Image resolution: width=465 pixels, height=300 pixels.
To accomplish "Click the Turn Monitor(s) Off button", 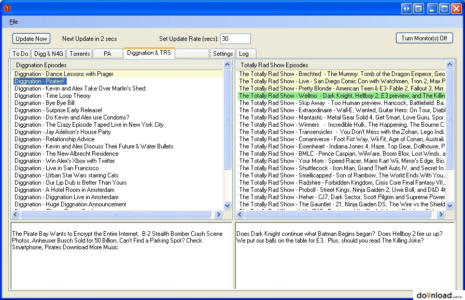I will coord(424,38).
